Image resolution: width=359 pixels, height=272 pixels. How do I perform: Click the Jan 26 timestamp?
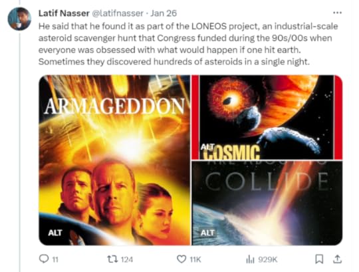164,13
